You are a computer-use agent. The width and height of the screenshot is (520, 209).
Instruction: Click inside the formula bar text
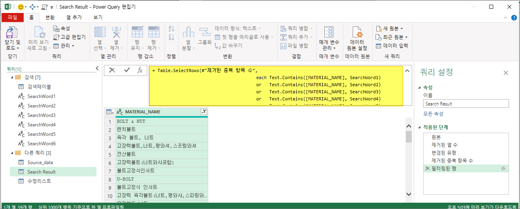(276, 86)
